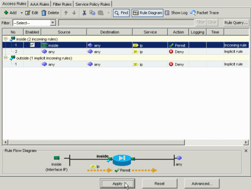
Task: Click Edit in the toolbar
Action: point(32,13)
